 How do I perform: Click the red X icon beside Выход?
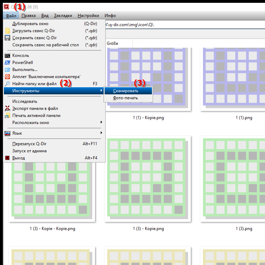click(7, 158)
